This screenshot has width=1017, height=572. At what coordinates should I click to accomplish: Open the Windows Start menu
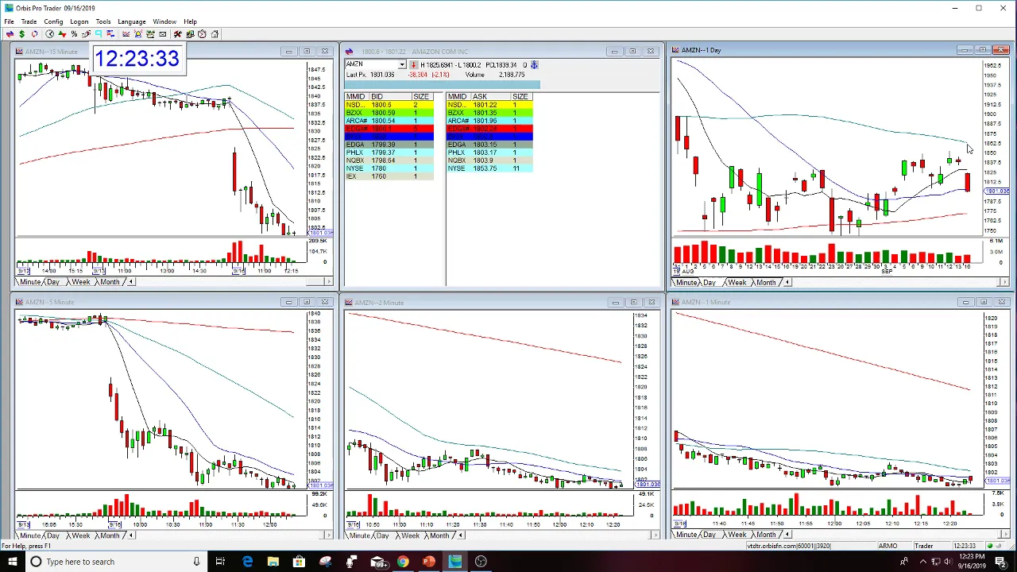12,562
